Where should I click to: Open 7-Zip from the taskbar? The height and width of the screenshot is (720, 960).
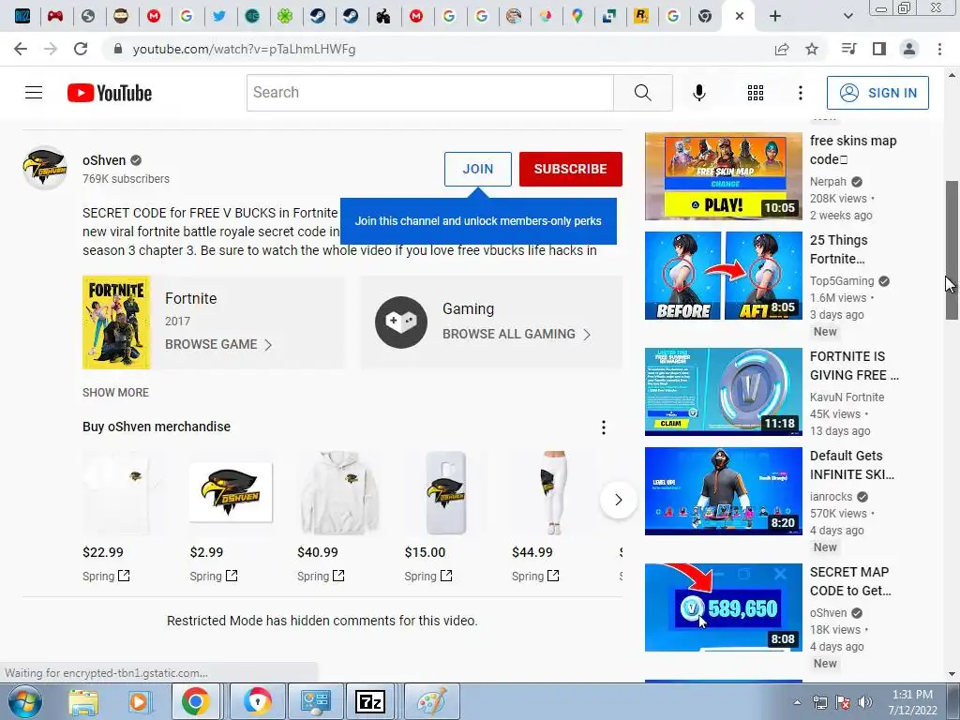pos(369,701)
